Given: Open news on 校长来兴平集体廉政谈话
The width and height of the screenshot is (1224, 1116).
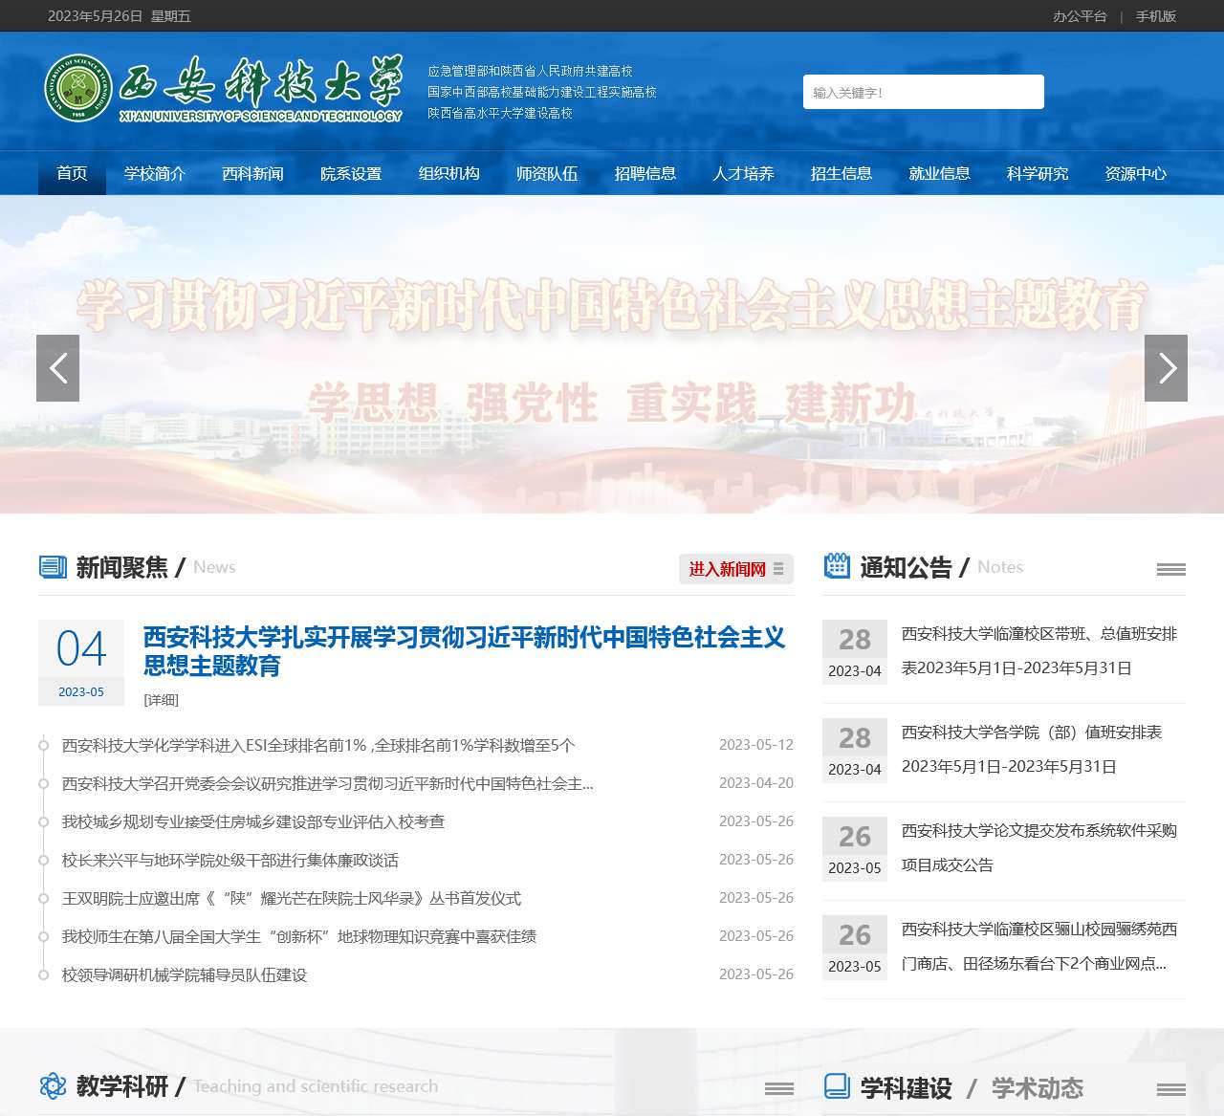Looking at the screenshot, I should click(x=230, y=860).
